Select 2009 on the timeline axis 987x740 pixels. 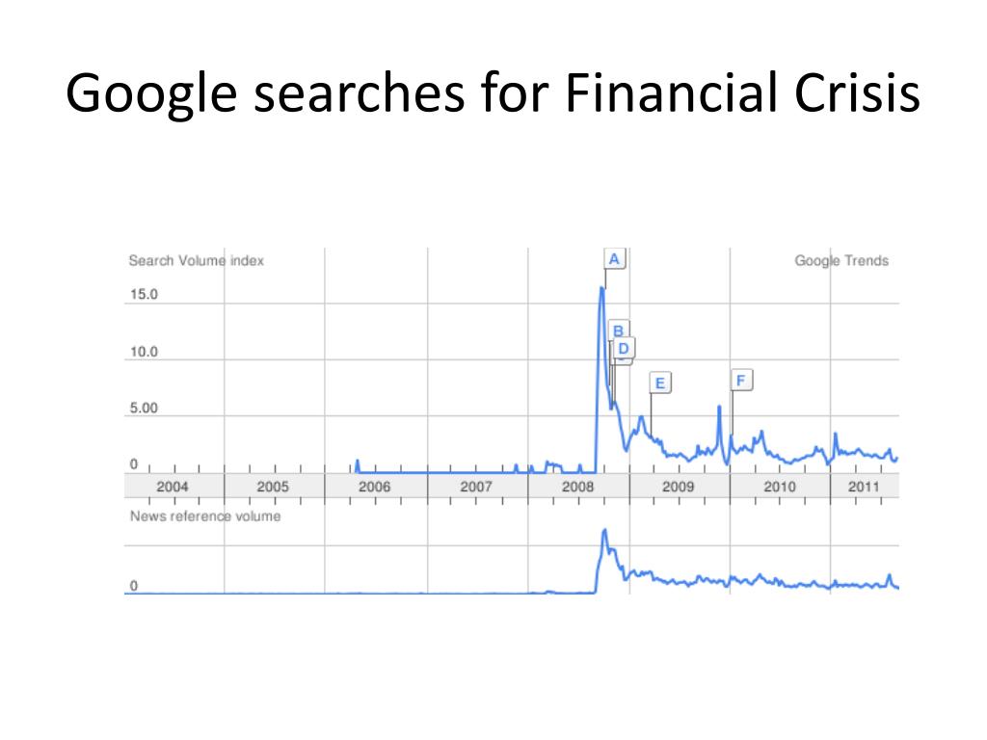[678, 487]
